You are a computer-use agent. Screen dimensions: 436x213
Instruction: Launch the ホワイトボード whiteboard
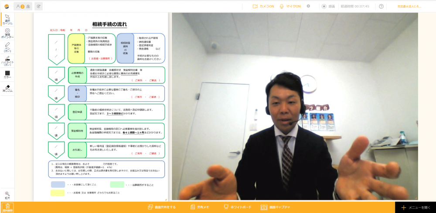coord(238,207)
